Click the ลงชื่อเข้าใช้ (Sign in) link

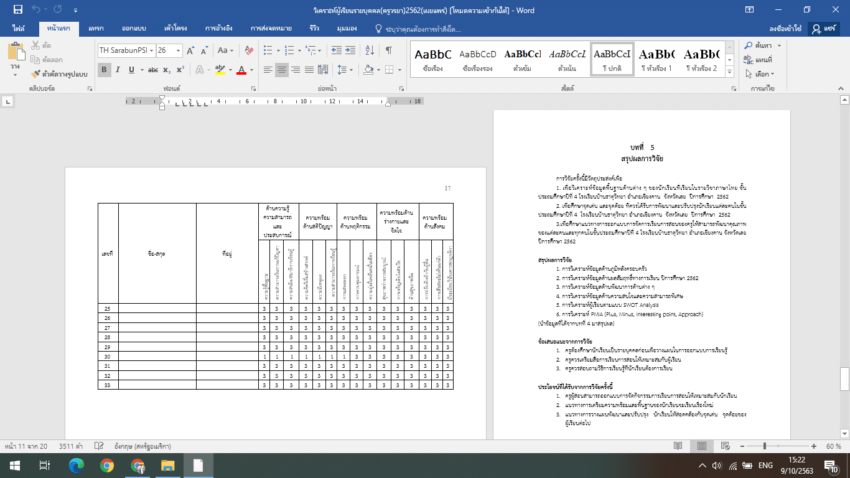pyautogui.click(x=785, y=29)
